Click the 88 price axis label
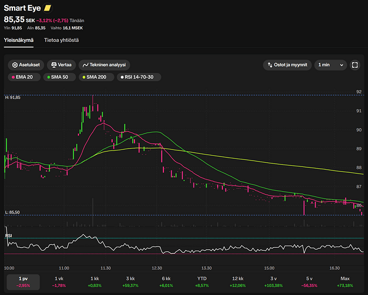Image resolution: width=368 pixels, height=295 pixels. click(x=359, y=168)
